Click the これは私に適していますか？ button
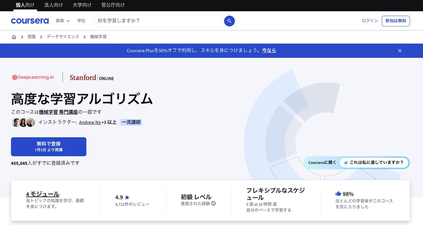 tap(374, 163)
